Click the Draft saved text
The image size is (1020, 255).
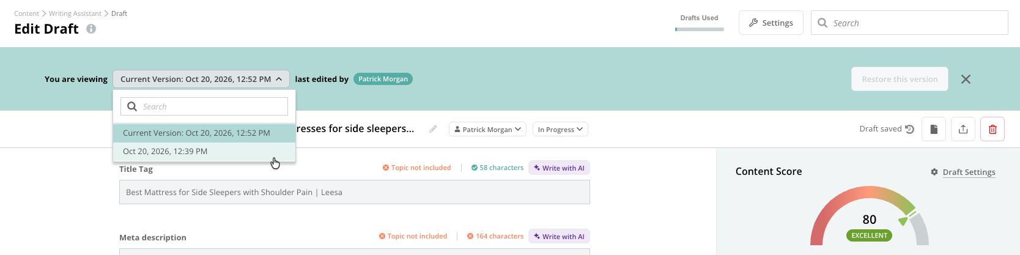pyautogui.click(x=881, y=128)
